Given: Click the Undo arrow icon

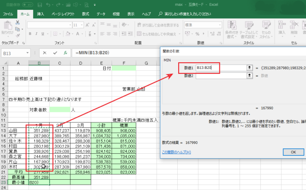Looking at the screenshot, I should pyautogui.click(x=48, y=4).
